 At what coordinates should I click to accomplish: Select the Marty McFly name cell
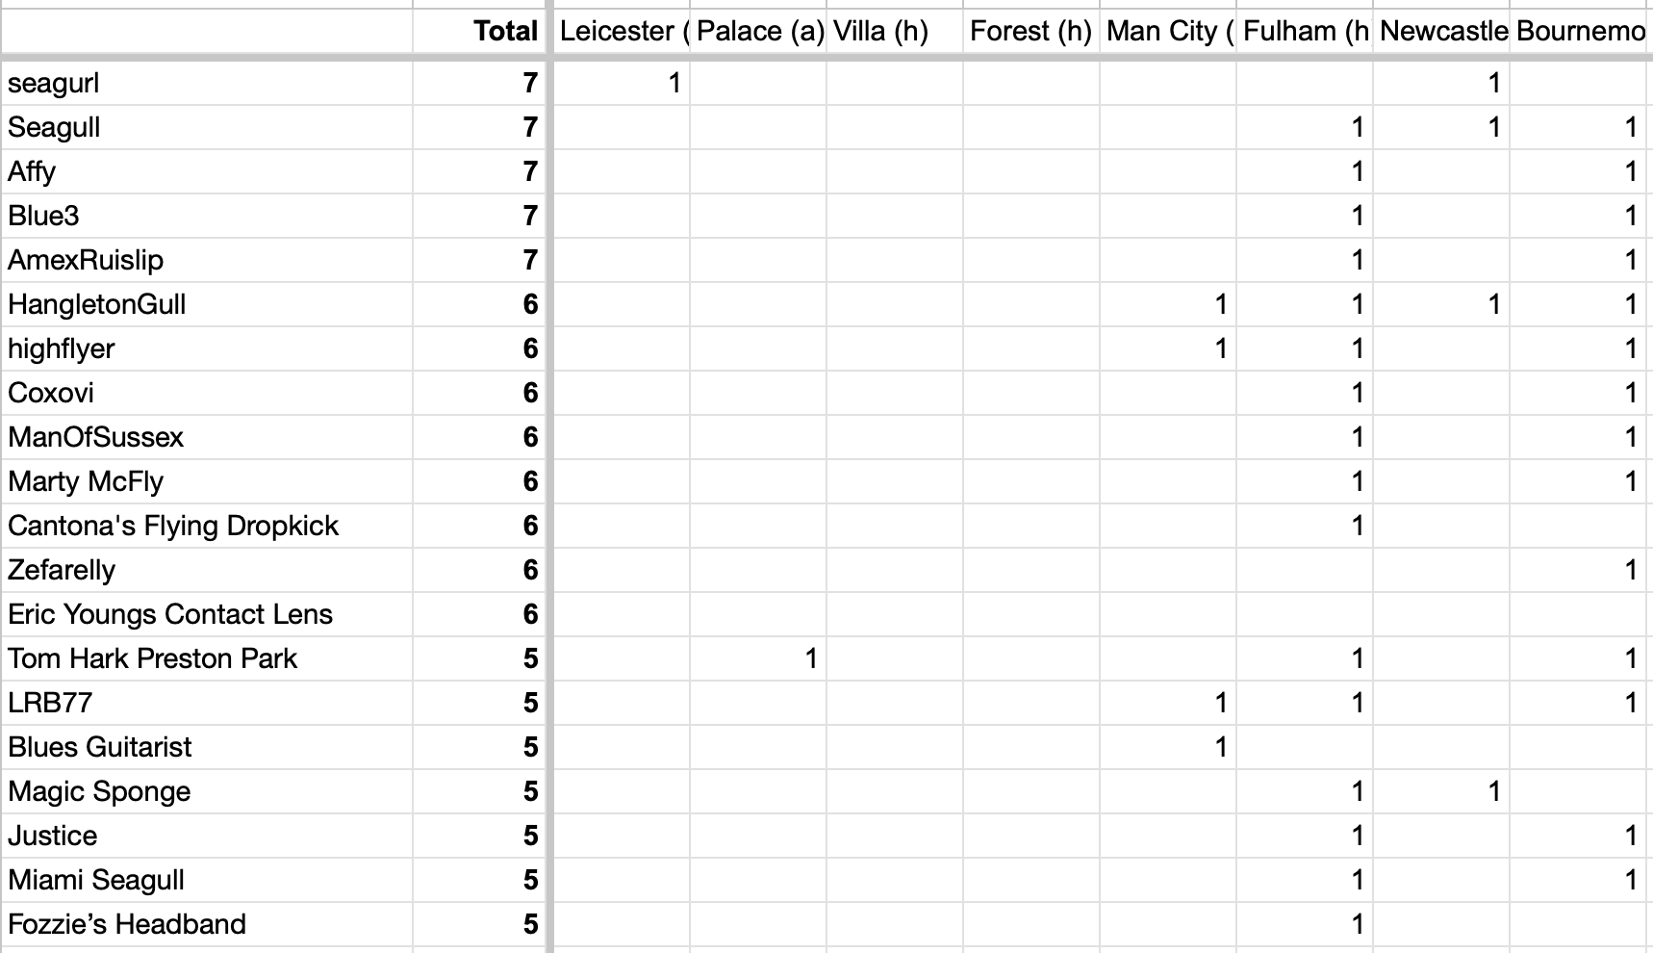(207, 481)
